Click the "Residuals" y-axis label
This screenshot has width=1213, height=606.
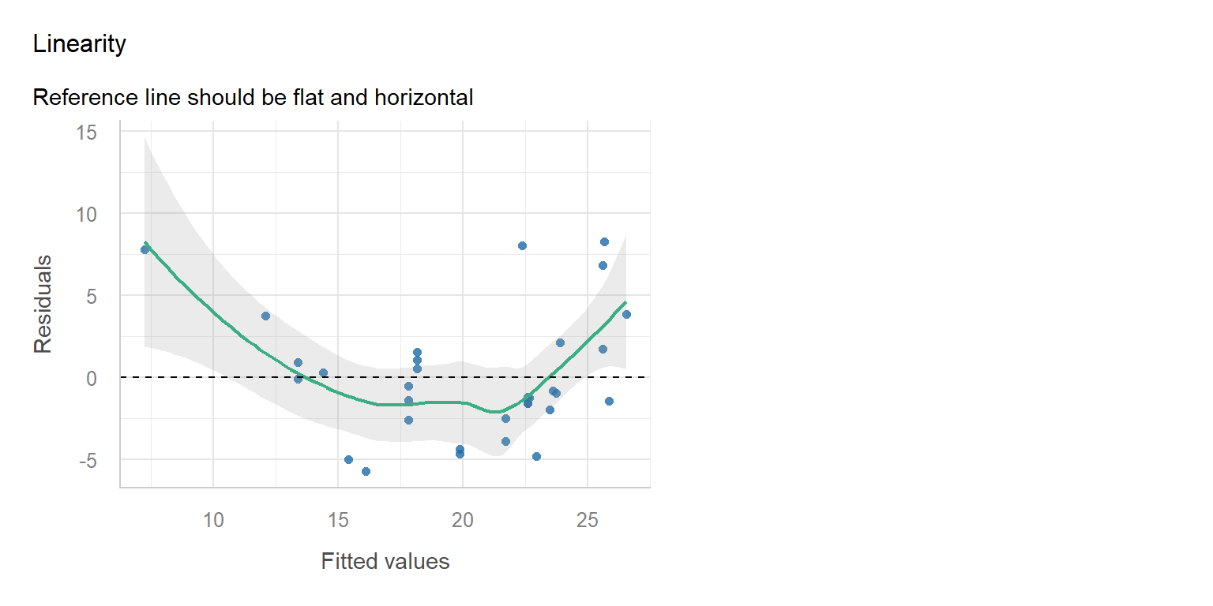pos(43,304)
